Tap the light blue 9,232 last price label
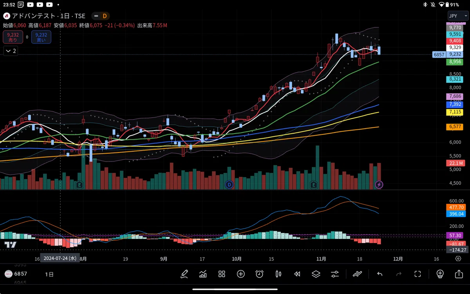The width and height of the screenshot is (470, 294). pos(455,54)
